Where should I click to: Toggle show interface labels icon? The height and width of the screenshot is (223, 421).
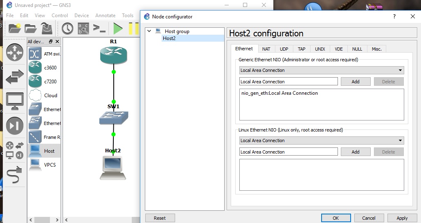pos(83,29)
